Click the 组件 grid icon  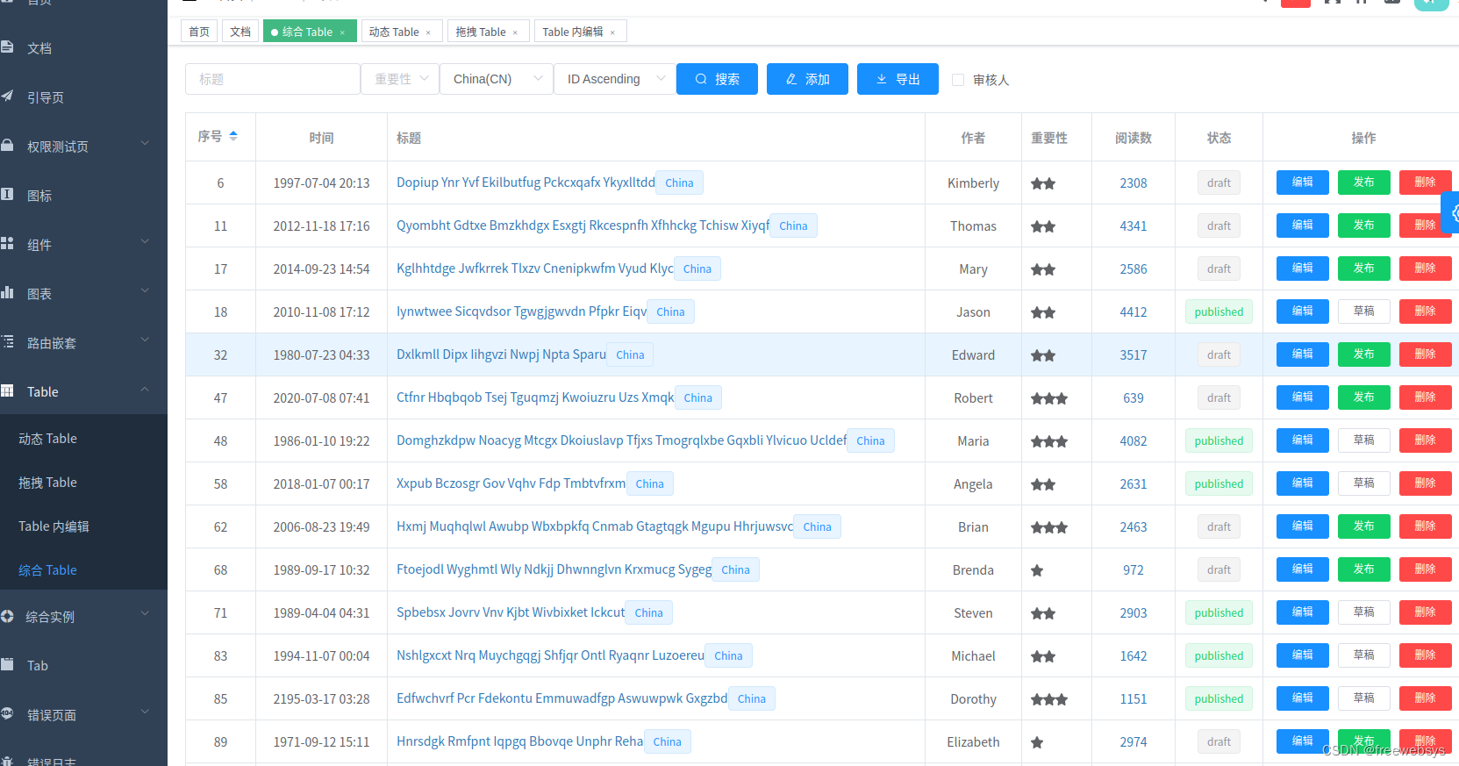[x=7, y=244]
